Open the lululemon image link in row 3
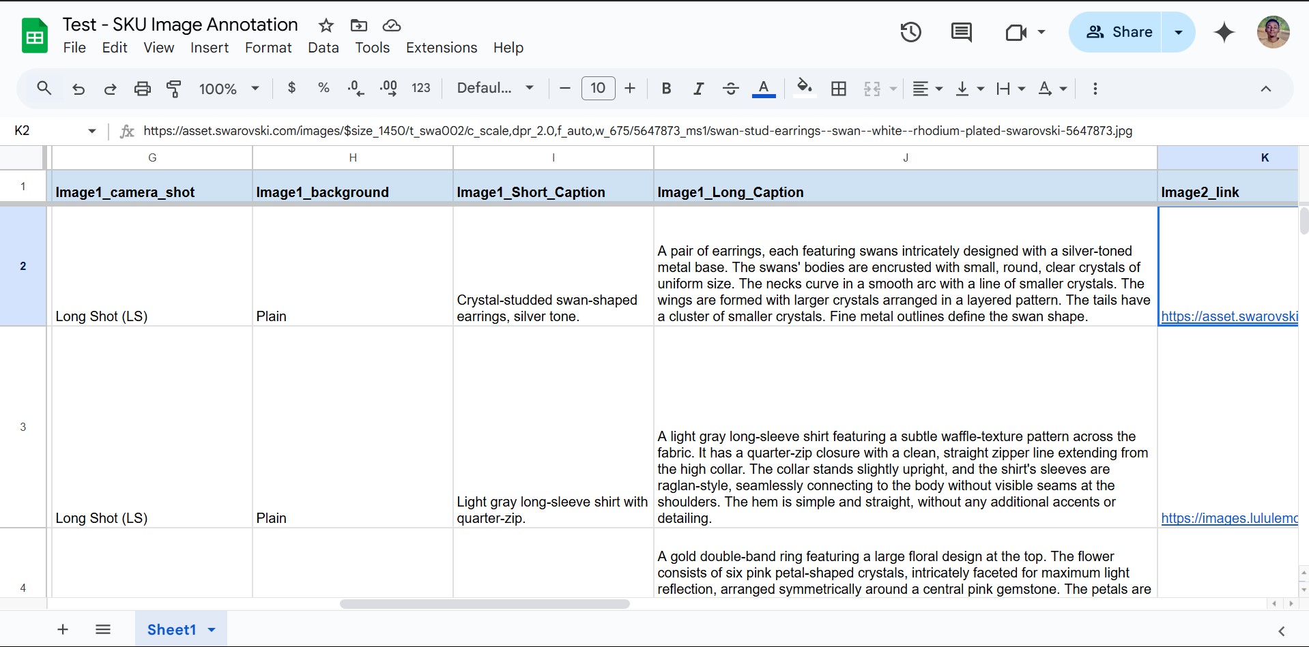The image size is (1309, 647). click(x=1228, y=518)
